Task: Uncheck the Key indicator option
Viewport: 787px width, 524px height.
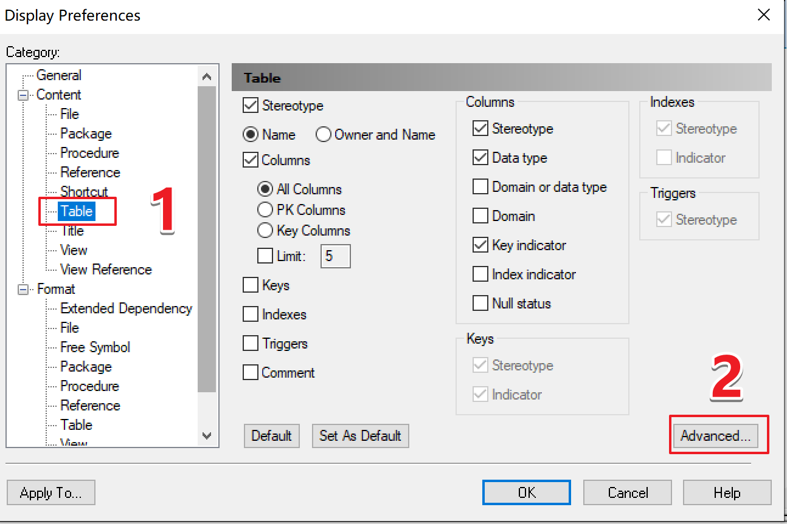Action: [480, 245]
